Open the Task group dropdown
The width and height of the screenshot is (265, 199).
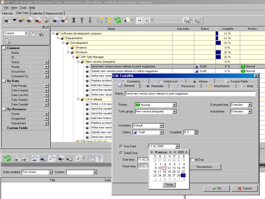(174, 111)
